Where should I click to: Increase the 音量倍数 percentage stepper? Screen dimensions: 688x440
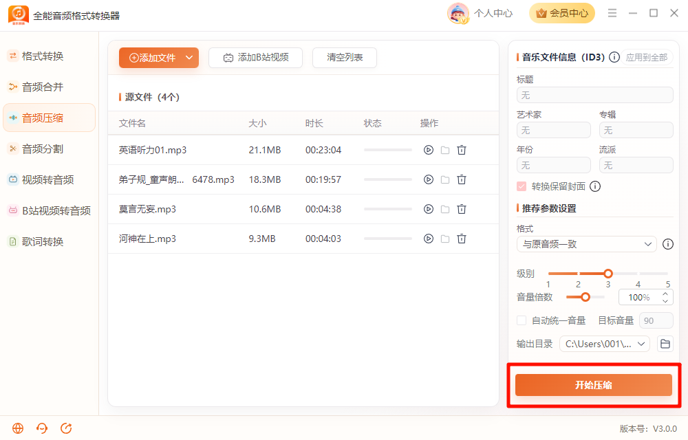[x=665, y=294]
